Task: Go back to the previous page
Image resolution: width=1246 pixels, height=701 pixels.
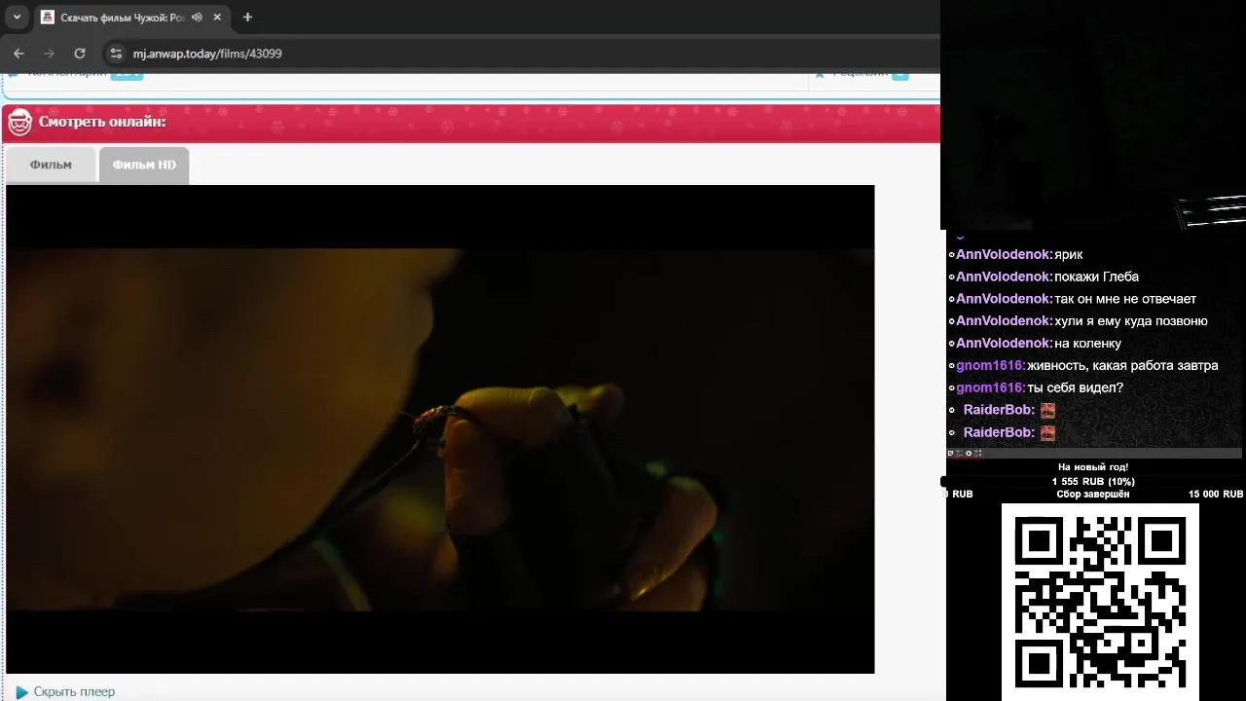Action: click(18, 54)
